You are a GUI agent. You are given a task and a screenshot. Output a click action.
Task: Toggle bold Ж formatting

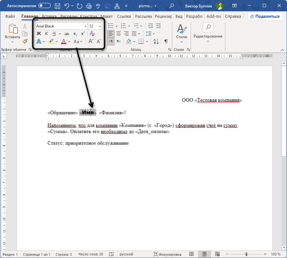39,34
